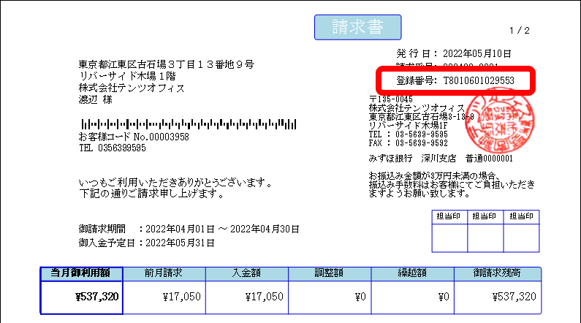
Task: Select the 御請求残高 column header
Action: [496, 273]
